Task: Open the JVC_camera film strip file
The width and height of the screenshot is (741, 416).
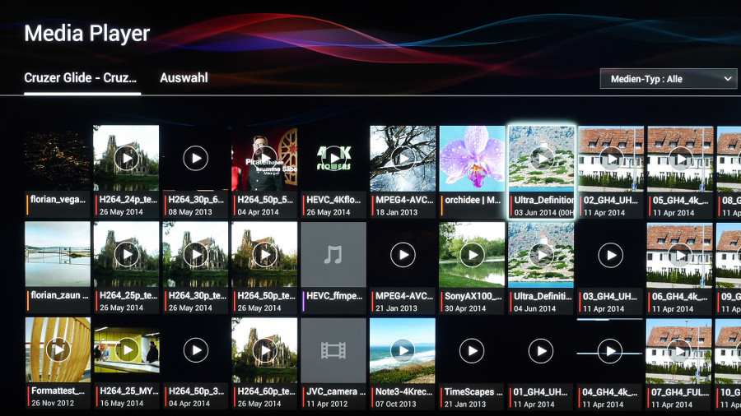Action: [x=333, y=350]
